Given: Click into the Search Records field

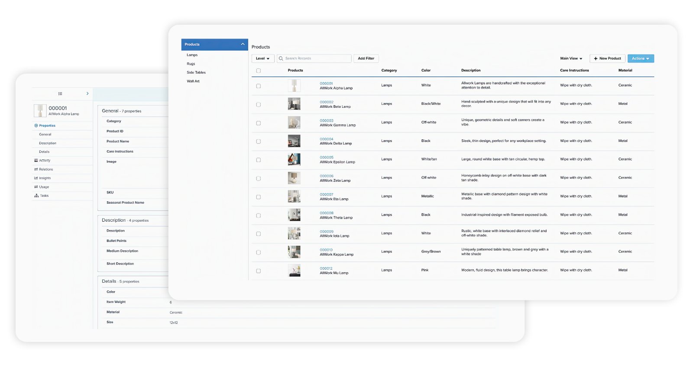Looking at the screenshot, I should pos(316,58).
